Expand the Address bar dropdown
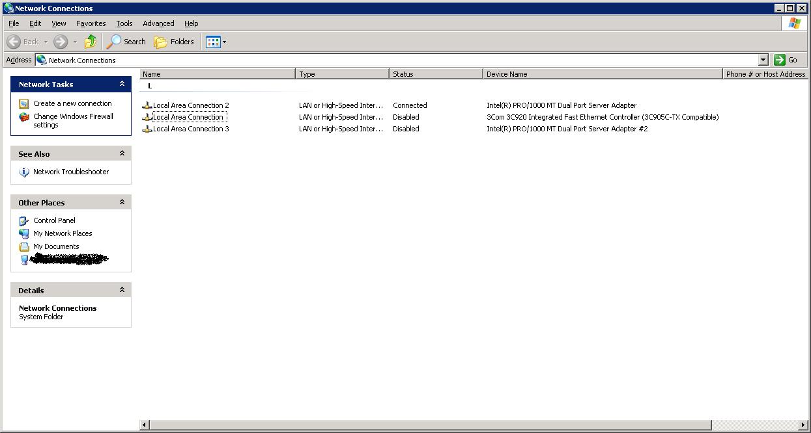 click(763, 60)
